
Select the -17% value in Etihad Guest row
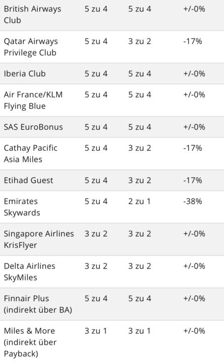click(x=193, y=180)
